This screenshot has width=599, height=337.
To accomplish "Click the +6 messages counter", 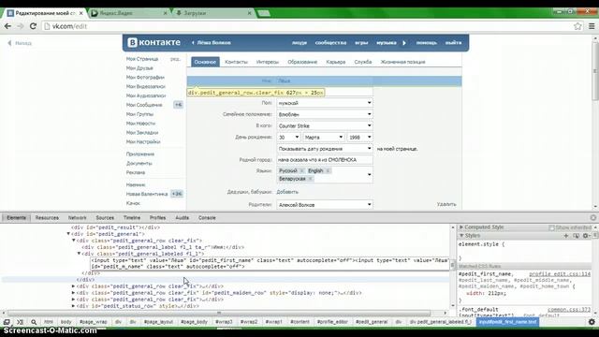I will tap(178, 105).
